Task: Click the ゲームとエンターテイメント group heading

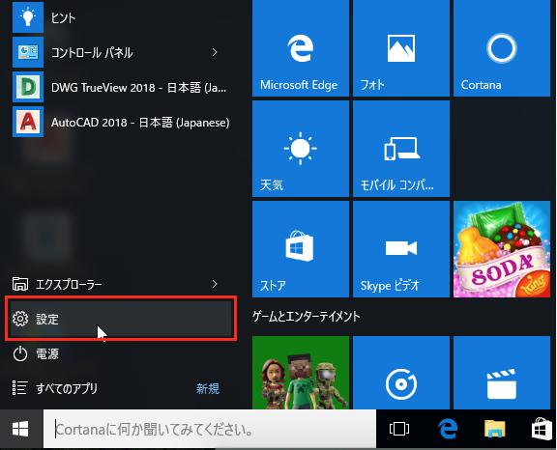Action: pyautogui.click(x=307, y=317)
